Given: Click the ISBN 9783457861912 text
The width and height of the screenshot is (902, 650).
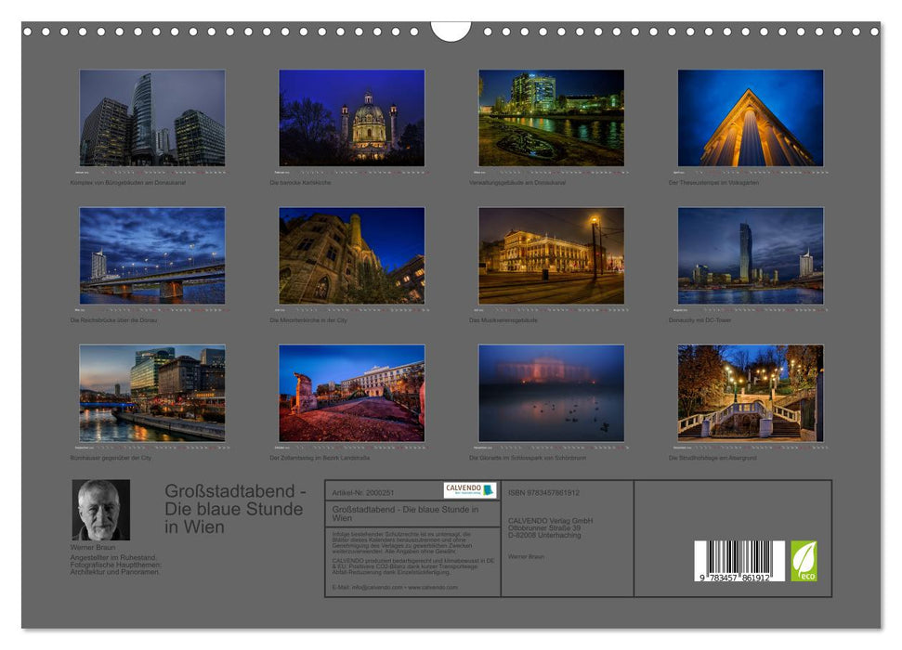Looking at the screenshot, I should point(543,493).
